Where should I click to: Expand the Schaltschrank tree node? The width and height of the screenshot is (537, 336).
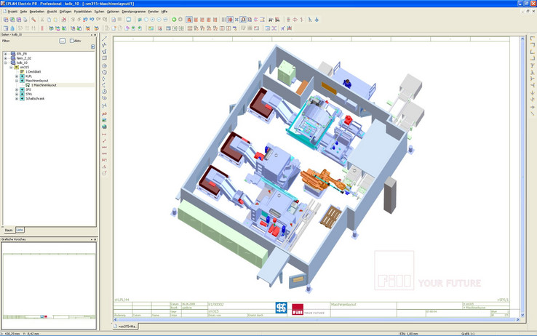(17, 98)
